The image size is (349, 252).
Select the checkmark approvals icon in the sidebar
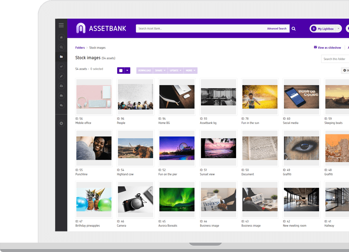pyautogui.click(x=61, y=66)
